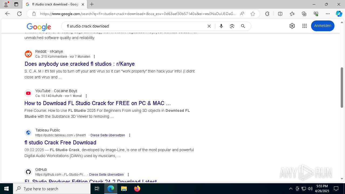Reload the current page
345x194 pixels.
[x=19, y=14]
